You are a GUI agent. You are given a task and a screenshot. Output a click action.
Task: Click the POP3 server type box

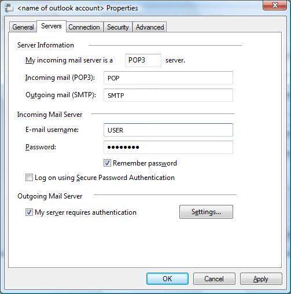(x=143, y=60)
